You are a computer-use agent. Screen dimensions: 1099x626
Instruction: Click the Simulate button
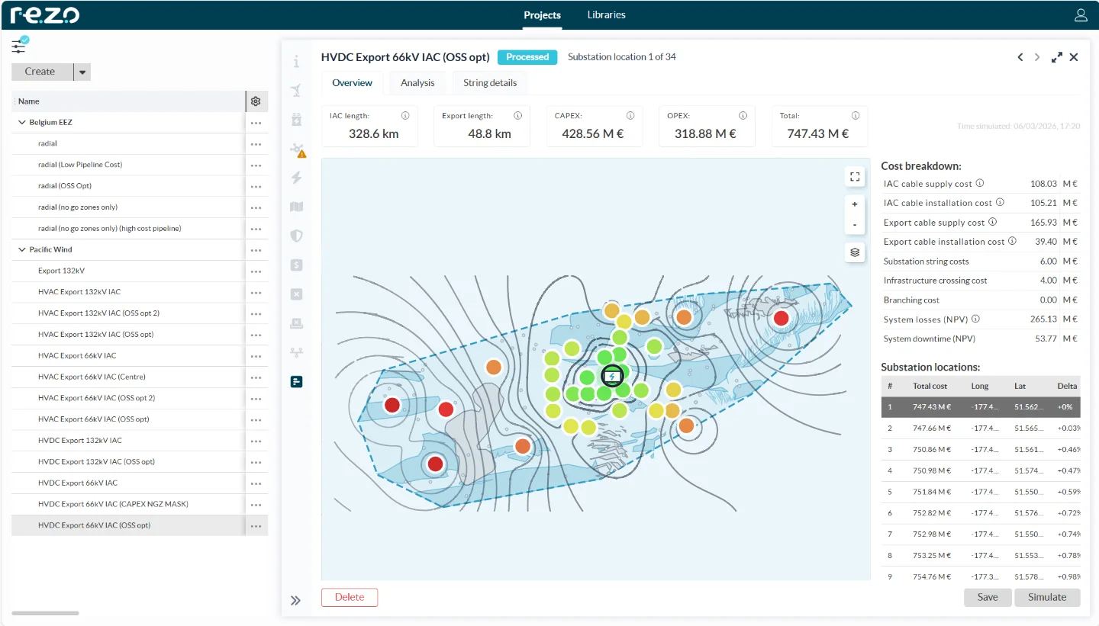point(1047,597)
